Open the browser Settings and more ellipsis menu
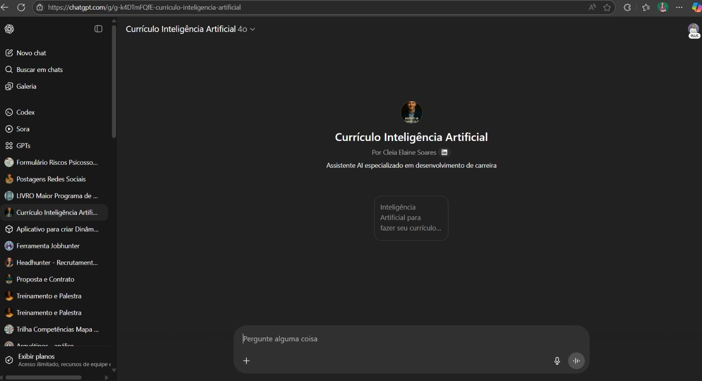 pos(679,7)
